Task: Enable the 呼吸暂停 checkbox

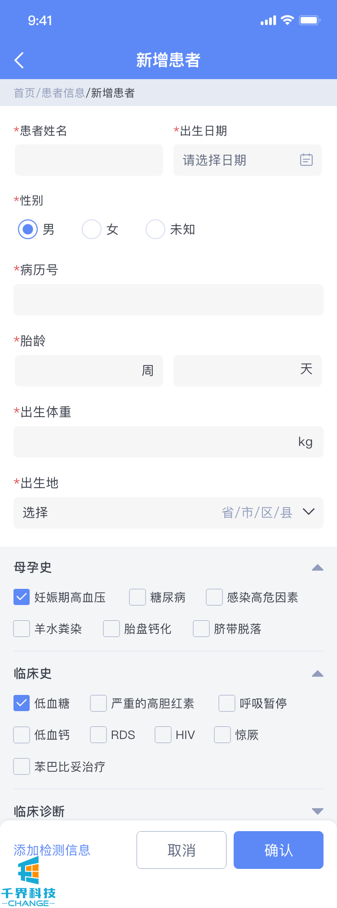Action: [227, 703]
